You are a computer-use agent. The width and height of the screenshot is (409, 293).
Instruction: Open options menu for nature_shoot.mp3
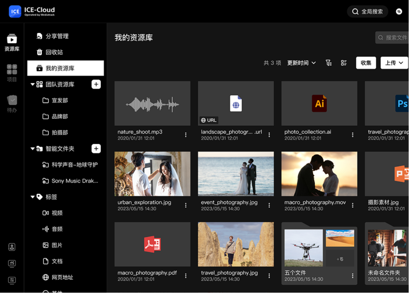(185, 135)
